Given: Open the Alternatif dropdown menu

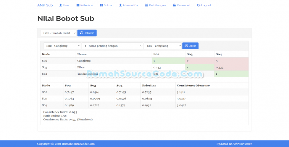Looking at the screenshot, I should coord(128,5).
